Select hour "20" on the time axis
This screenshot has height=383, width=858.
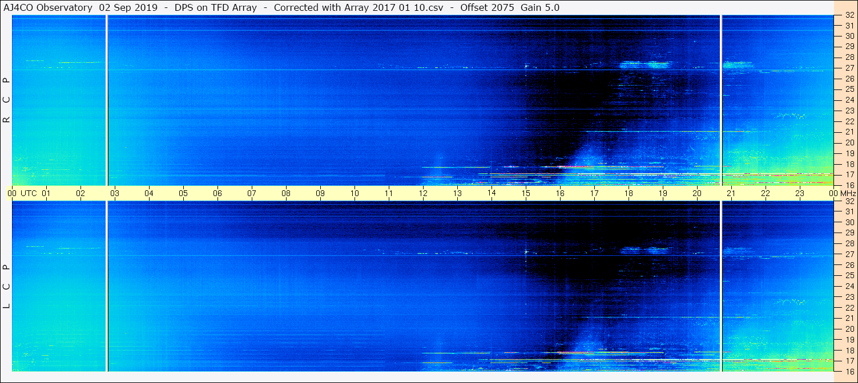coord(697,193)
